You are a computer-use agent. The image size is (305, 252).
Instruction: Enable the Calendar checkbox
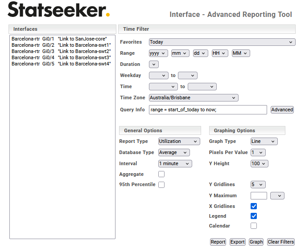254,226
